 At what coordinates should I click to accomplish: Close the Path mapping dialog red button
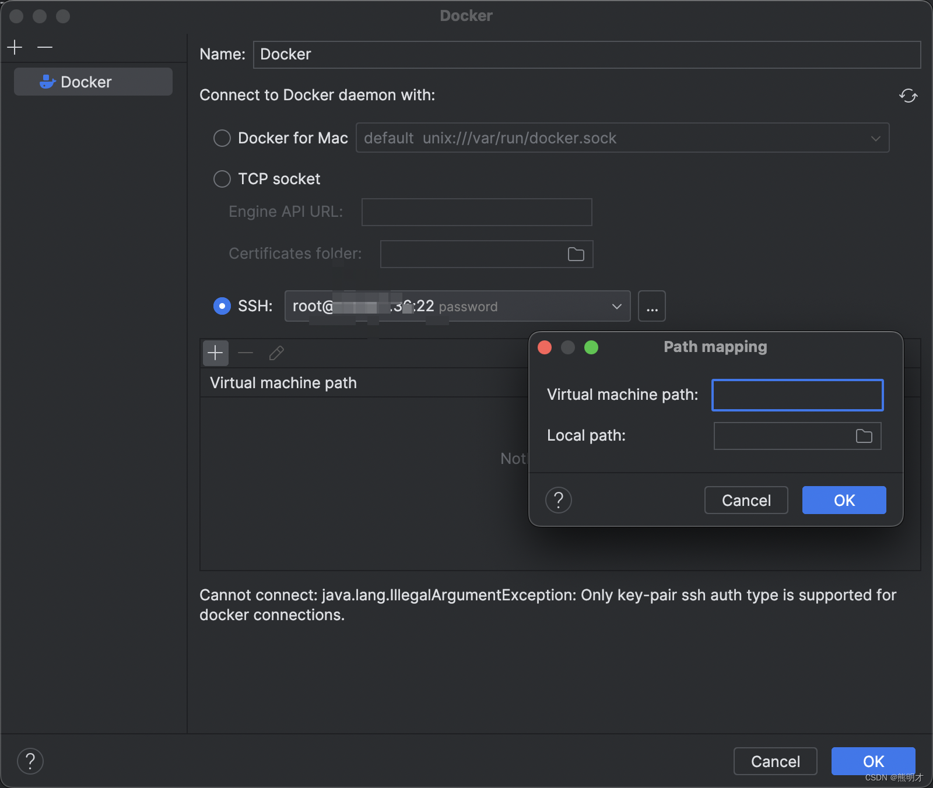click(545, 347)
